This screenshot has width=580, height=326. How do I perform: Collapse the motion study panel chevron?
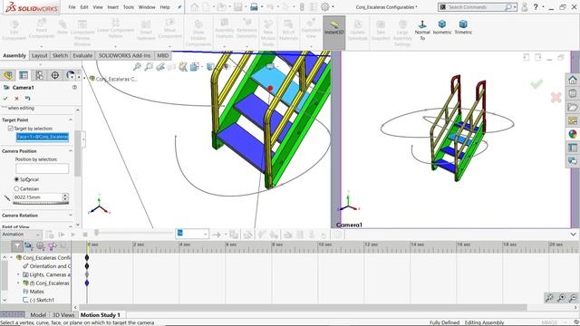click(x=573, y=235)
